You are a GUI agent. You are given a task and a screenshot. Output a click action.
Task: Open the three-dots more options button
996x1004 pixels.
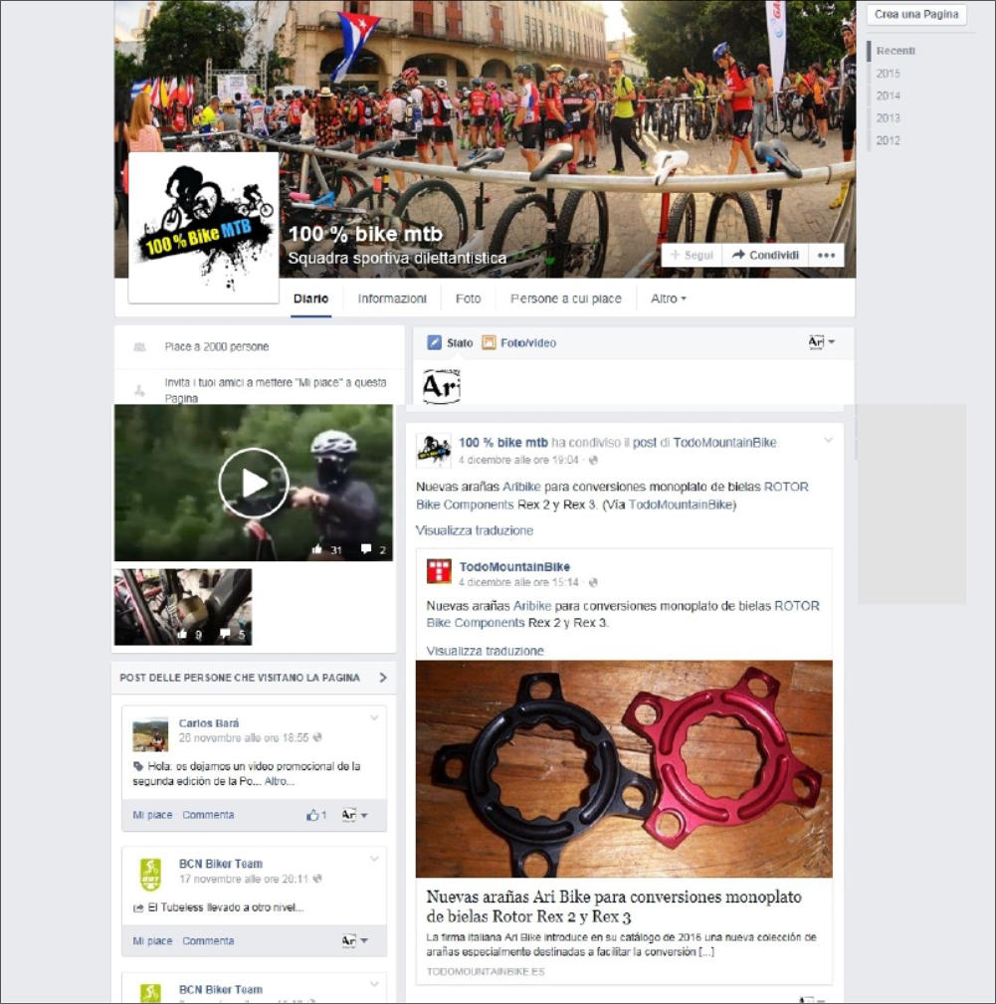(826, 255)
